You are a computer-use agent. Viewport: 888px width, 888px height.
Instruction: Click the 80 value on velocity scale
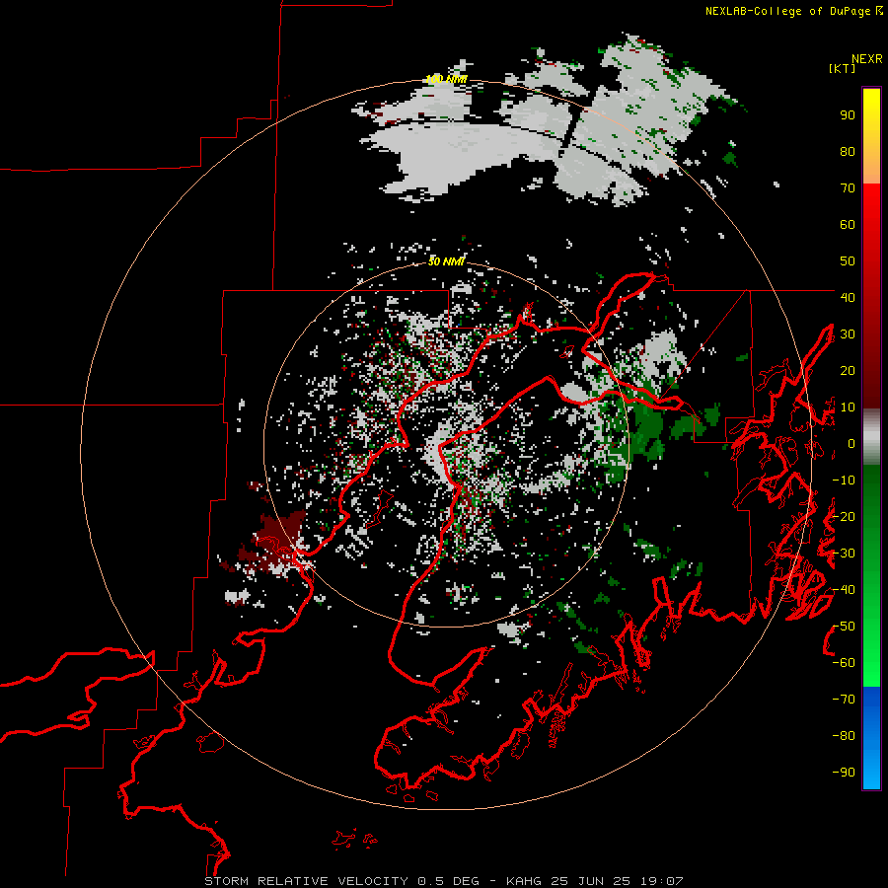click(848, 152)
